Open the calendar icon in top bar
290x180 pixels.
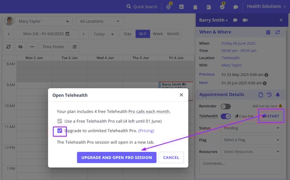coord(209,7)
